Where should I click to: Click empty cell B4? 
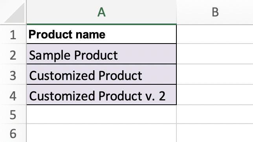point(215,95)
